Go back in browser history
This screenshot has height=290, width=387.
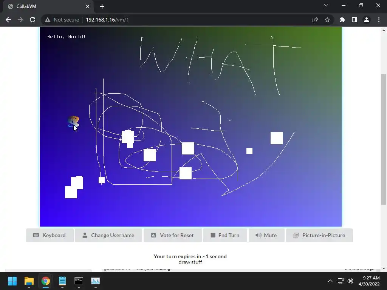8,20
